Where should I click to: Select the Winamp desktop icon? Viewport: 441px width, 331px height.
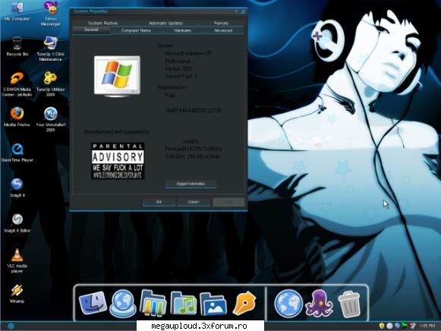click(x=17, y=294)
